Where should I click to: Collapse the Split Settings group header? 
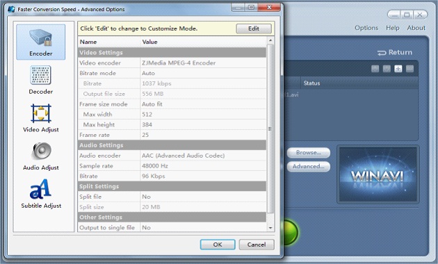(x=172, y=186)
